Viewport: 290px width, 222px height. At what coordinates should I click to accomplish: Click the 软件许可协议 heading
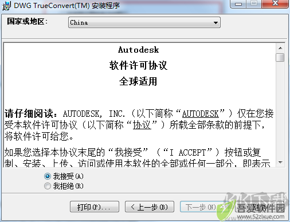click(138, 65)
